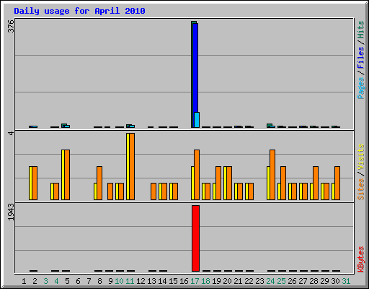Click the yellow "Visits" legend label
Screen dimensions: 369x289
tap(361, 157)
